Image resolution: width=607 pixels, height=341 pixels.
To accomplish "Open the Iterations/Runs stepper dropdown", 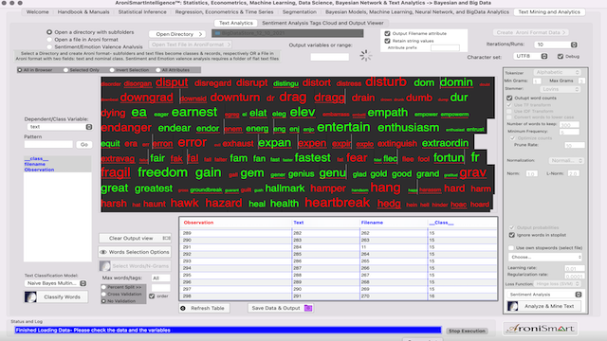I will 556,45.
